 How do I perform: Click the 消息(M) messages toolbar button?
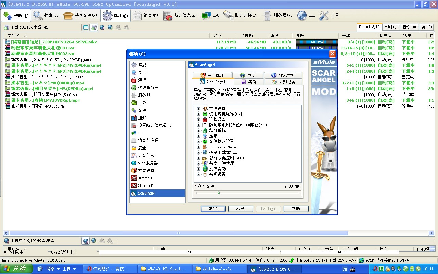pyautogui.click(x=145, y=15)
